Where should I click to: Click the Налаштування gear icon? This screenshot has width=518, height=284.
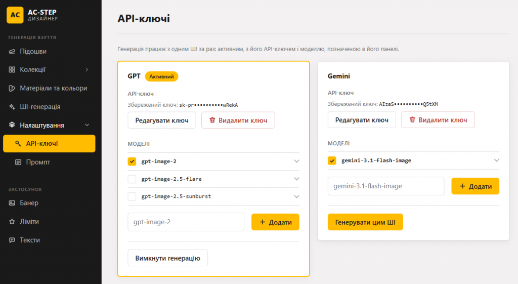tap(12, 125)
